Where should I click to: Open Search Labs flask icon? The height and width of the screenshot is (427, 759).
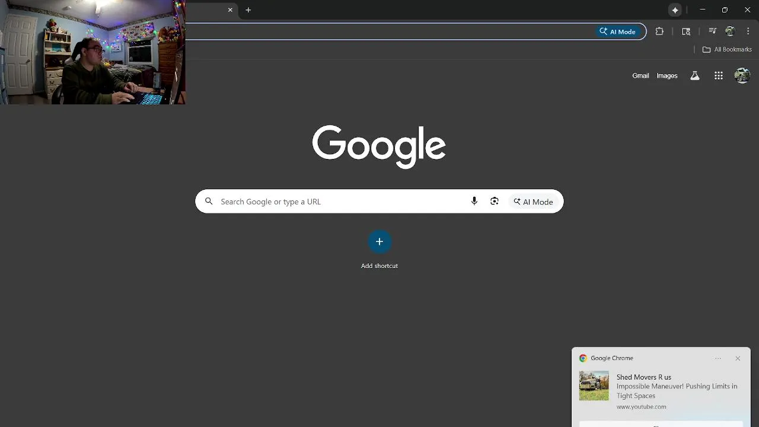click(x=695, y=76)
